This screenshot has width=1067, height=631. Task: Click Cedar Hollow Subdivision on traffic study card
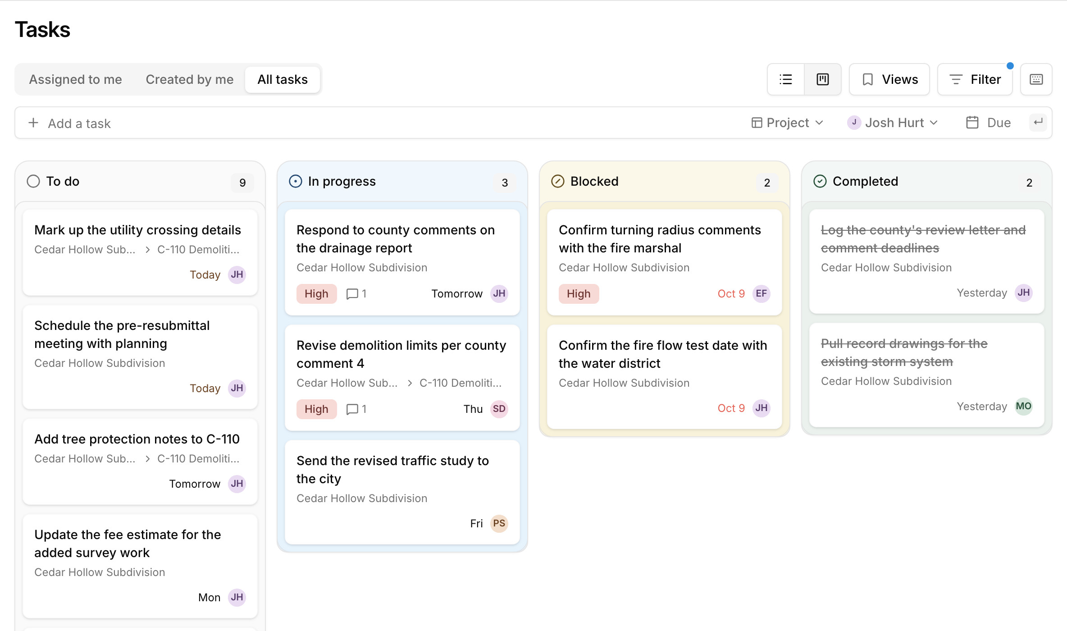point(362,498)
